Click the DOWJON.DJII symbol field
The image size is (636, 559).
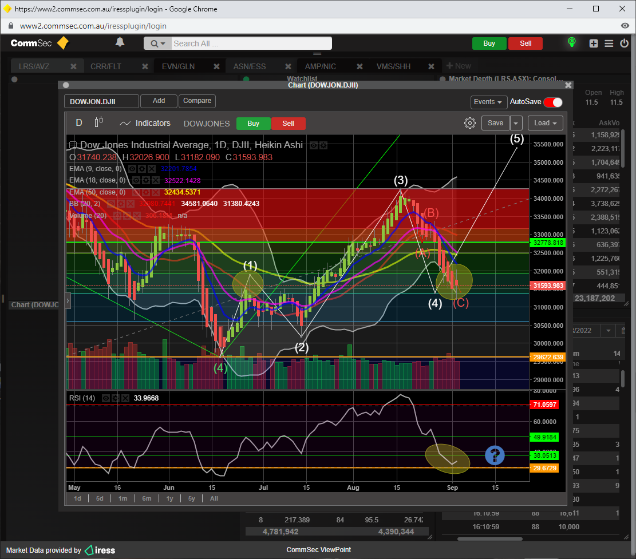tap(101, 101)
